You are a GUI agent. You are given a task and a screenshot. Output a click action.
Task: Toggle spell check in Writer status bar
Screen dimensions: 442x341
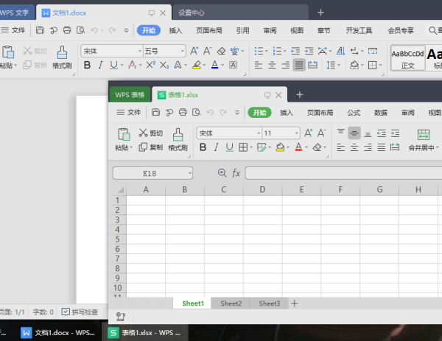pos(80,312)
